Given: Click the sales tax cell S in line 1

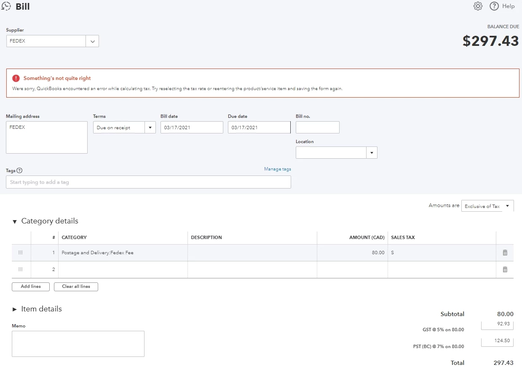Looking at the screenshot, I should (x=442, y=253).
